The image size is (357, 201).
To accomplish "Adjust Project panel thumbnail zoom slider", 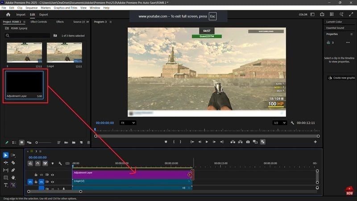I will (43, 142).
